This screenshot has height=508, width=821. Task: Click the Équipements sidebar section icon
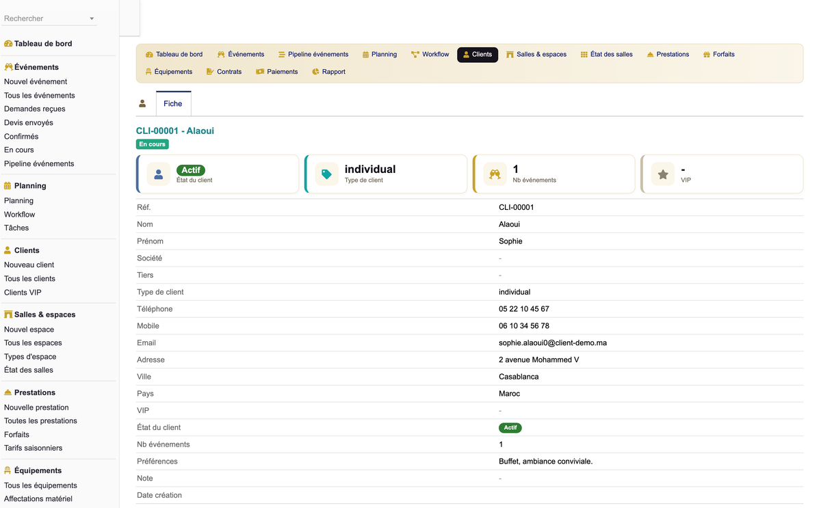click(8, 470)
